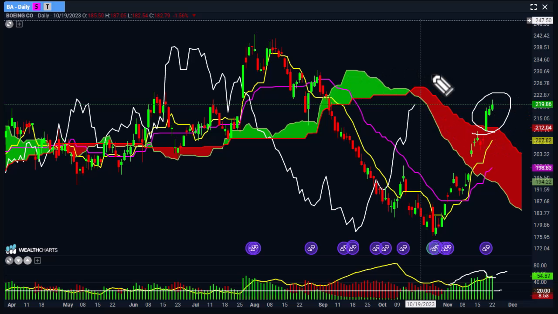Add an indicator to the price pane
The image size is (558, 314).
tap(19, 24)
